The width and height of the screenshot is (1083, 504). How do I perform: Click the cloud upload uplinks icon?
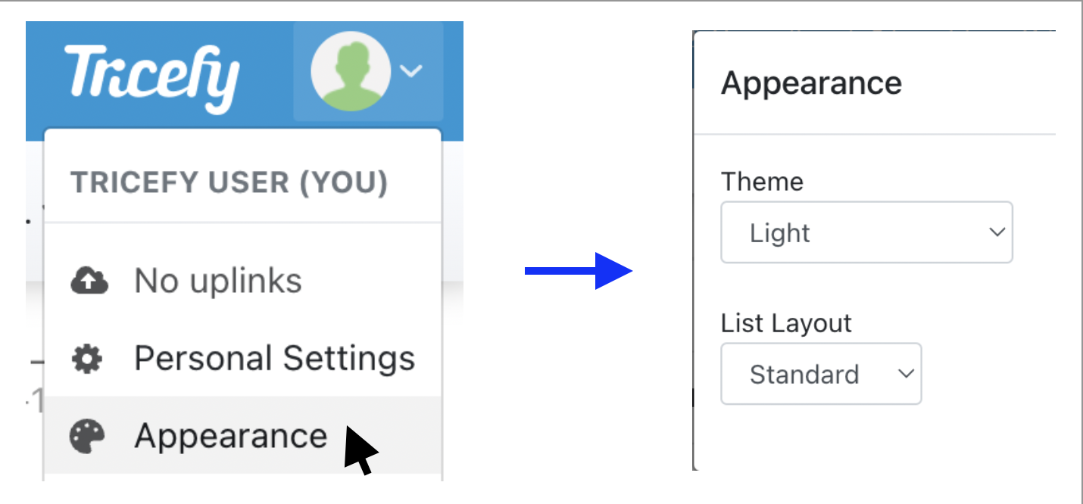tap(89, 281)
